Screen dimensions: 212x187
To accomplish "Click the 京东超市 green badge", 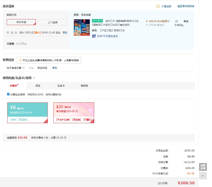I will coord(97,21).
